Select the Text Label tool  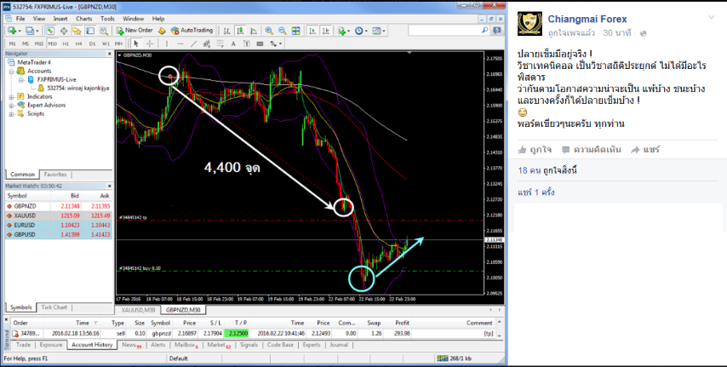coord(247,43)
